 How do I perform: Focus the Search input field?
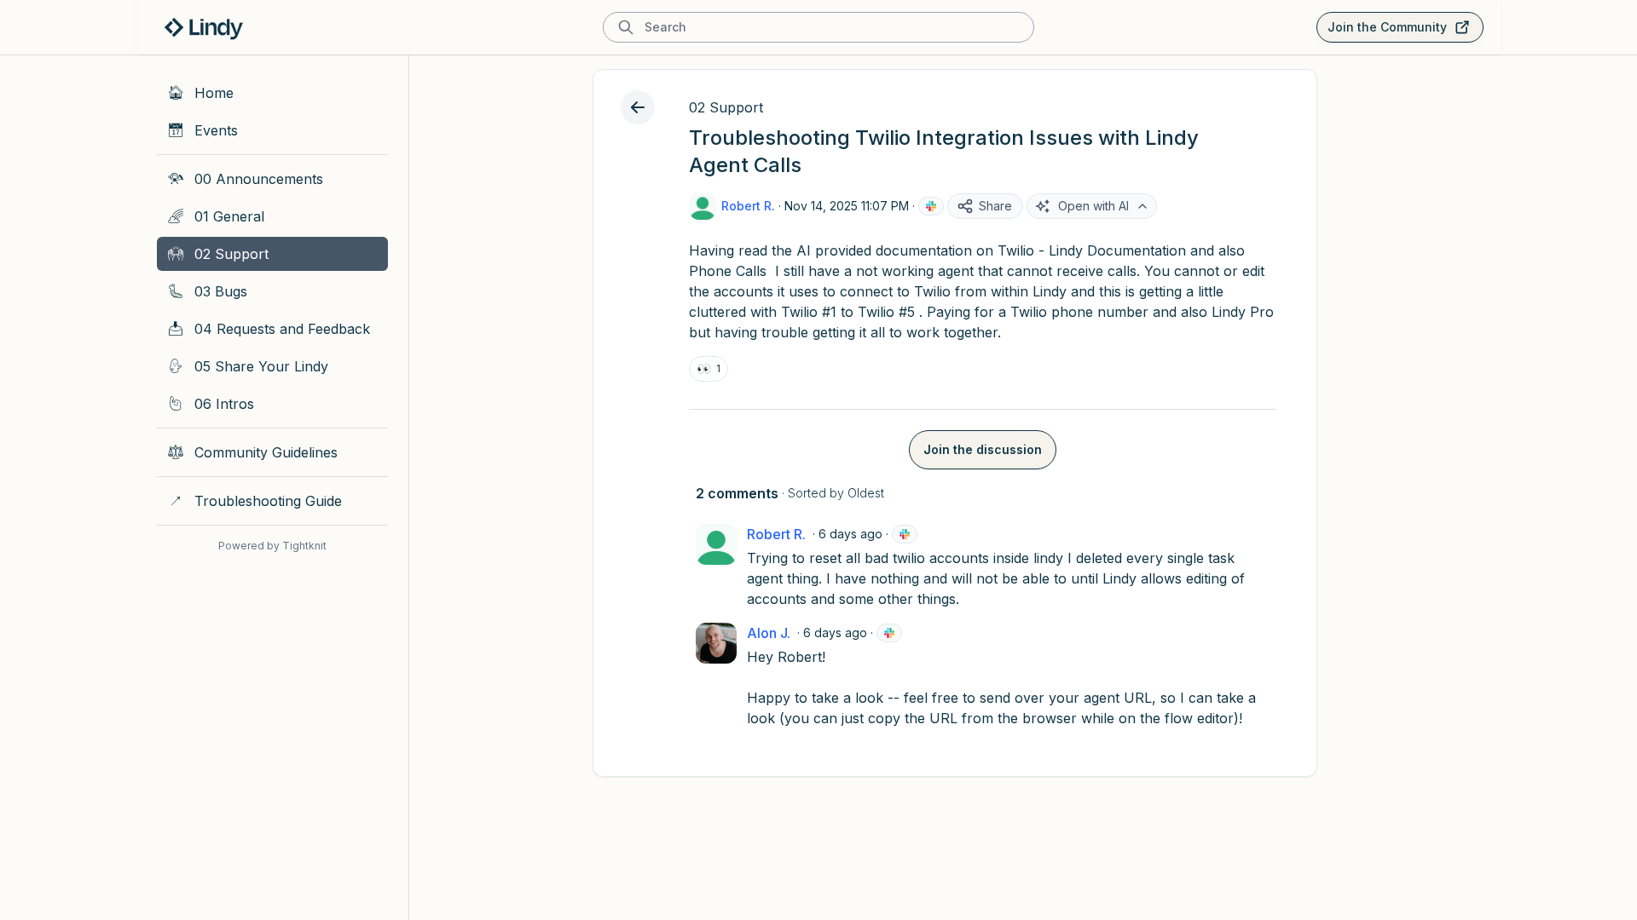[831, 27]
